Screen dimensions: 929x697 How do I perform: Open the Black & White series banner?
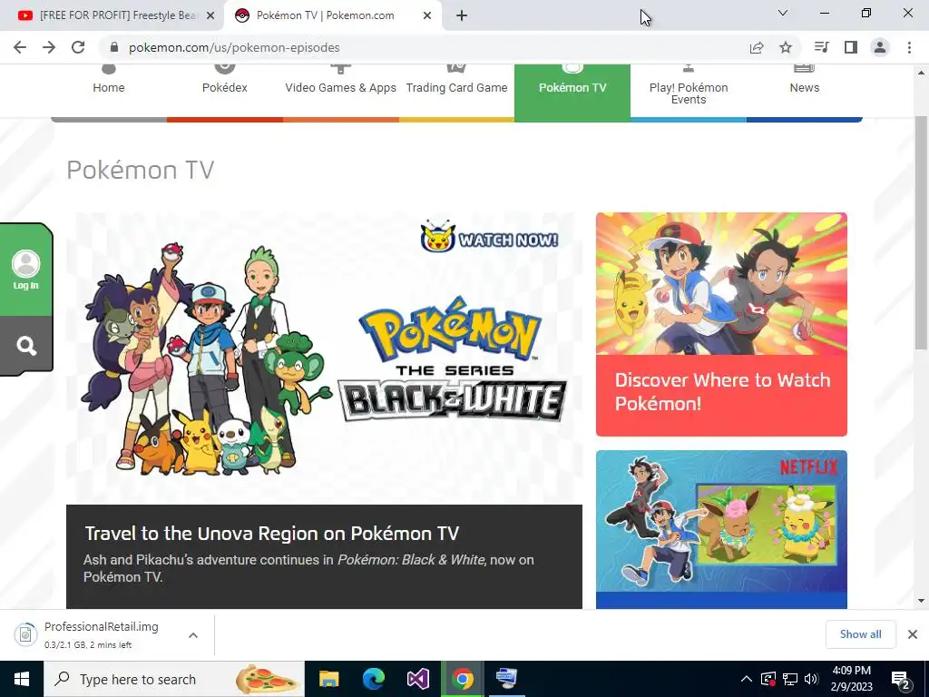(x=324, y=358)
